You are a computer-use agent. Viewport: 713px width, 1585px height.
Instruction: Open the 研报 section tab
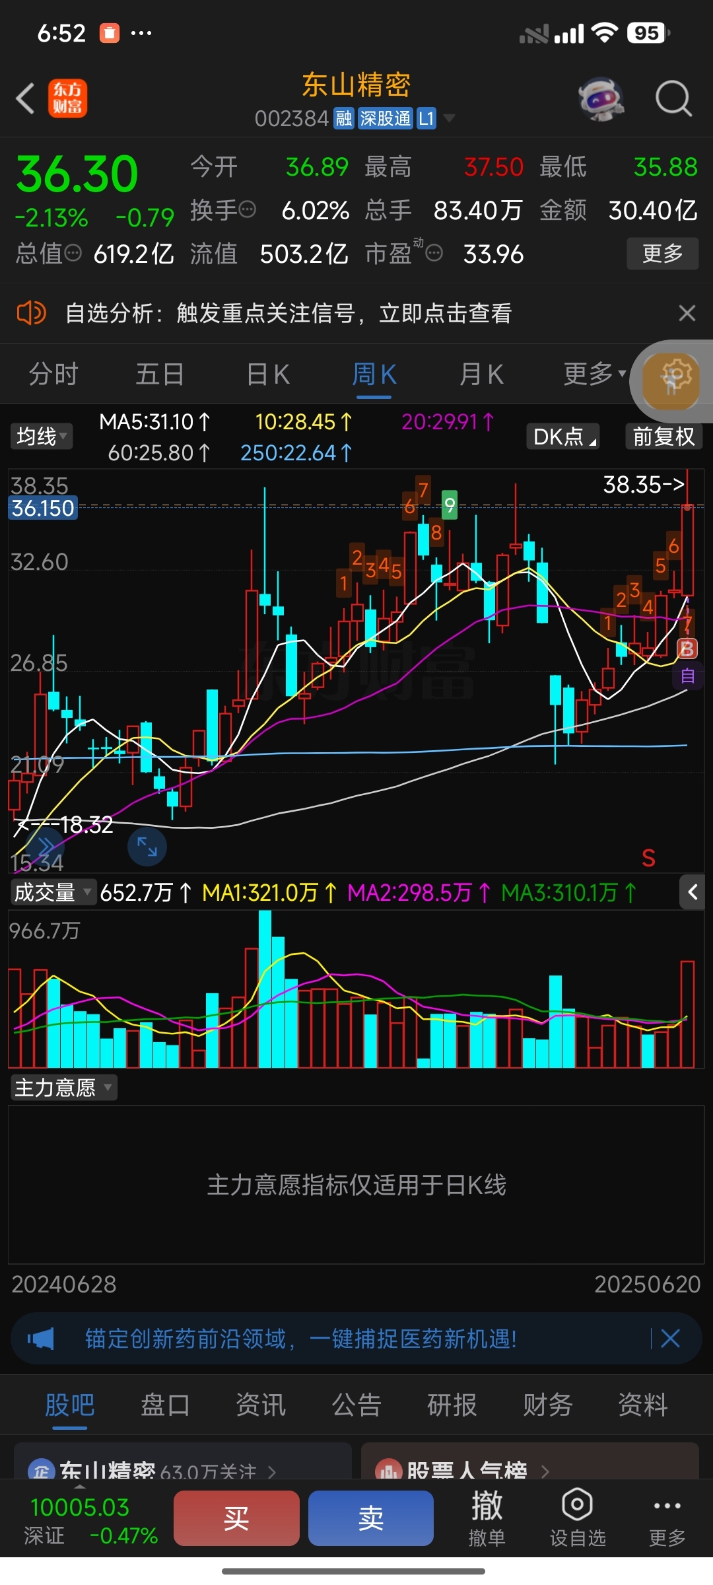pyautogui.click(x=452, y=1405)
